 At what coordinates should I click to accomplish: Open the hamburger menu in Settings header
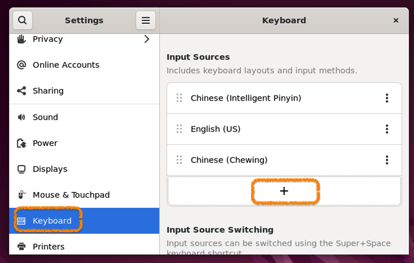[x=145, y=20]
